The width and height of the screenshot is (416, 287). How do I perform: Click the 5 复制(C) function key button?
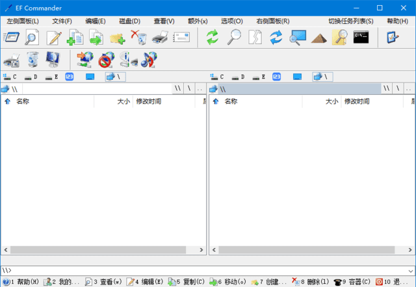187,282
